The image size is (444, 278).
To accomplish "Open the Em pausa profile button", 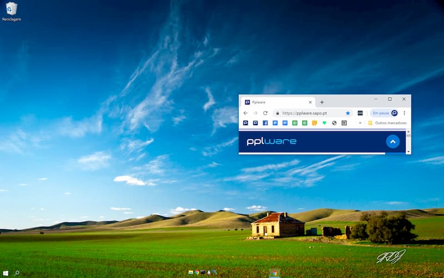I will click(385, 113).
